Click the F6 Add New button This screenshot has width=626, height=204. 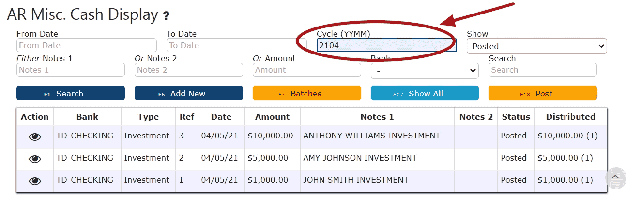tap(189, 94)
